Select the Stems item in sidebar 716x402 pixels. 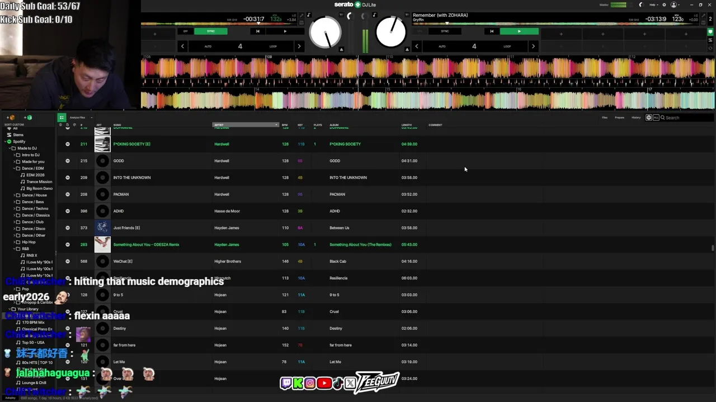pos(18,135)
